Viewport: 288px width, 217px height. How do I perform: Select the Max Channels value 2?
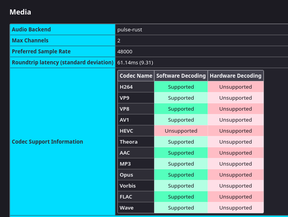click(x=119, y=41)
